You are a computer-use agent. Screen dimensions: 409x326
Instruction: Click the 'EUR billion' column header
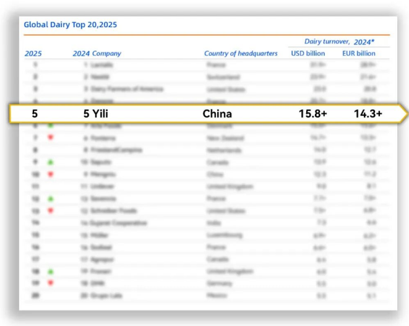coord(359,53)
